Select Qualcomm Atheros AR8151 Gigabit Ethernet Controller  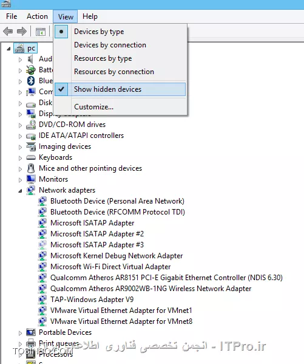[x=166, y=278]
